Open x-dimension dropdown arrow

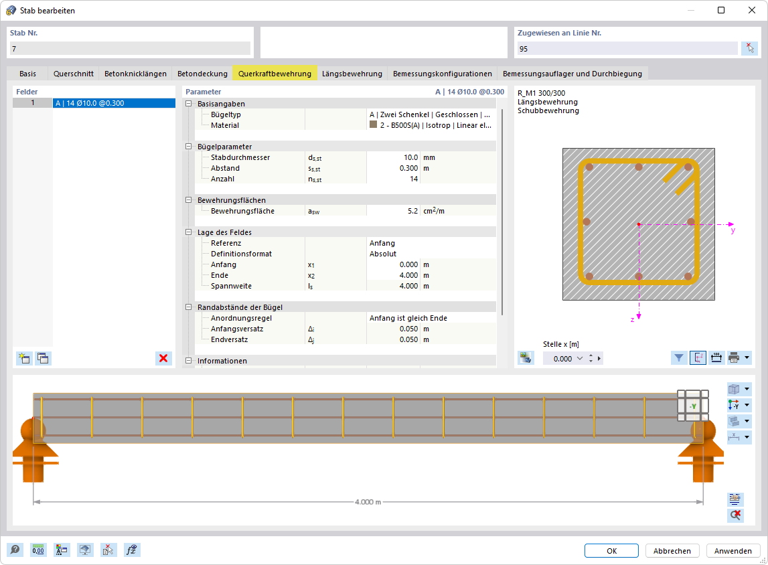tap(747, 437)
